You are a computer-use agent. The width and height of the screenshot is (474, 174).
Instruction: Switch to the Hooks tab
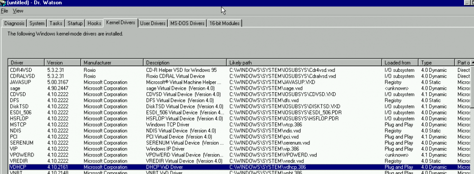[94, 23]
